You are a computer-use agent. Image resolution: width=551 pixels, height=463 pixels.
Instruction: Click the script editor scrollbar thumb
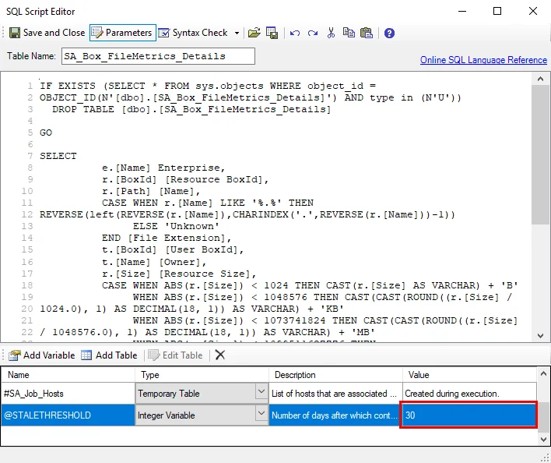540,154
